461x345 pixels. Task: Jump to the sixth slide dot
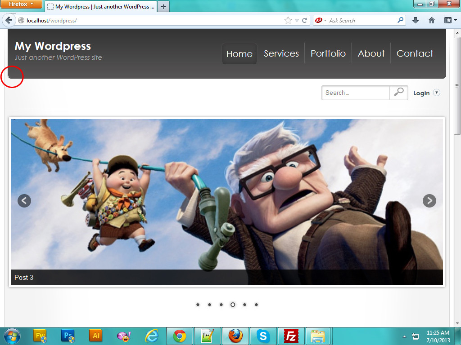coord(256,305)
